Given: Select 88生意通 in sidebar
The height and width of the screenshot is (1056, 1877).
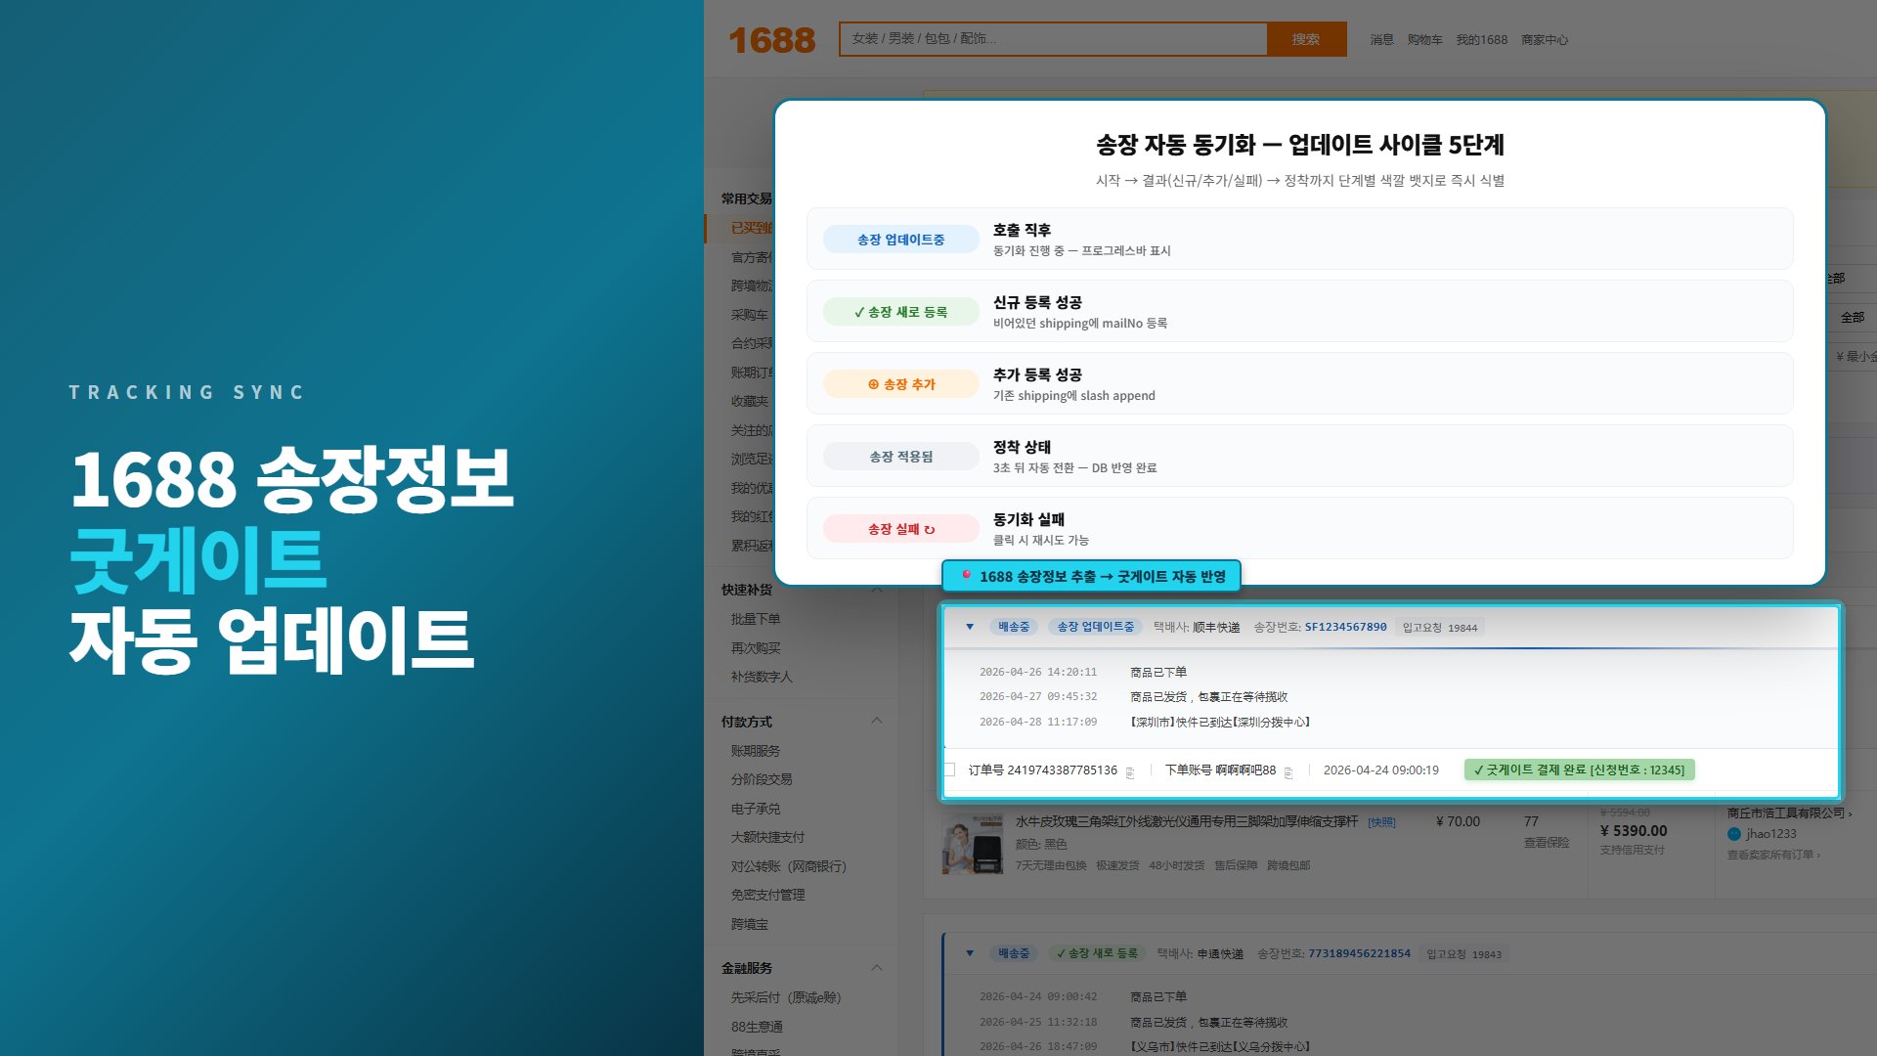Looking at the screenshot, I should pos(757,1027).
